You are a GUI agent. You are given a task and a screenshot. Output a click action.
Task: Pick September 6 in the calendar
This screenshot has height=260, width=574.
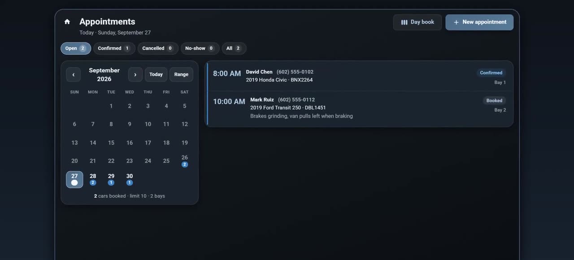(x=74, y=124)
